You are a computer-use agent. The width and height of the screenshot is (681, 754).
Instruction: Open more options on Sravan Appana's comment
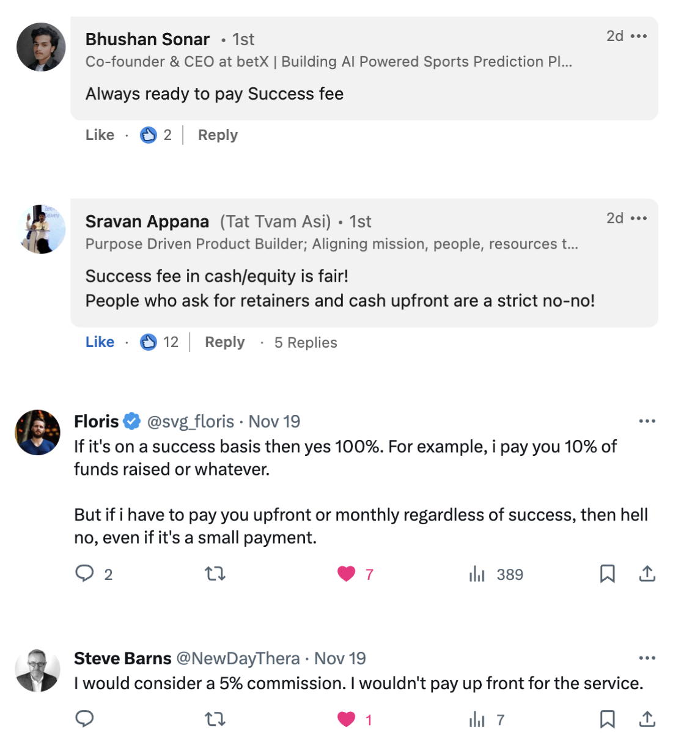pos(639,218)
